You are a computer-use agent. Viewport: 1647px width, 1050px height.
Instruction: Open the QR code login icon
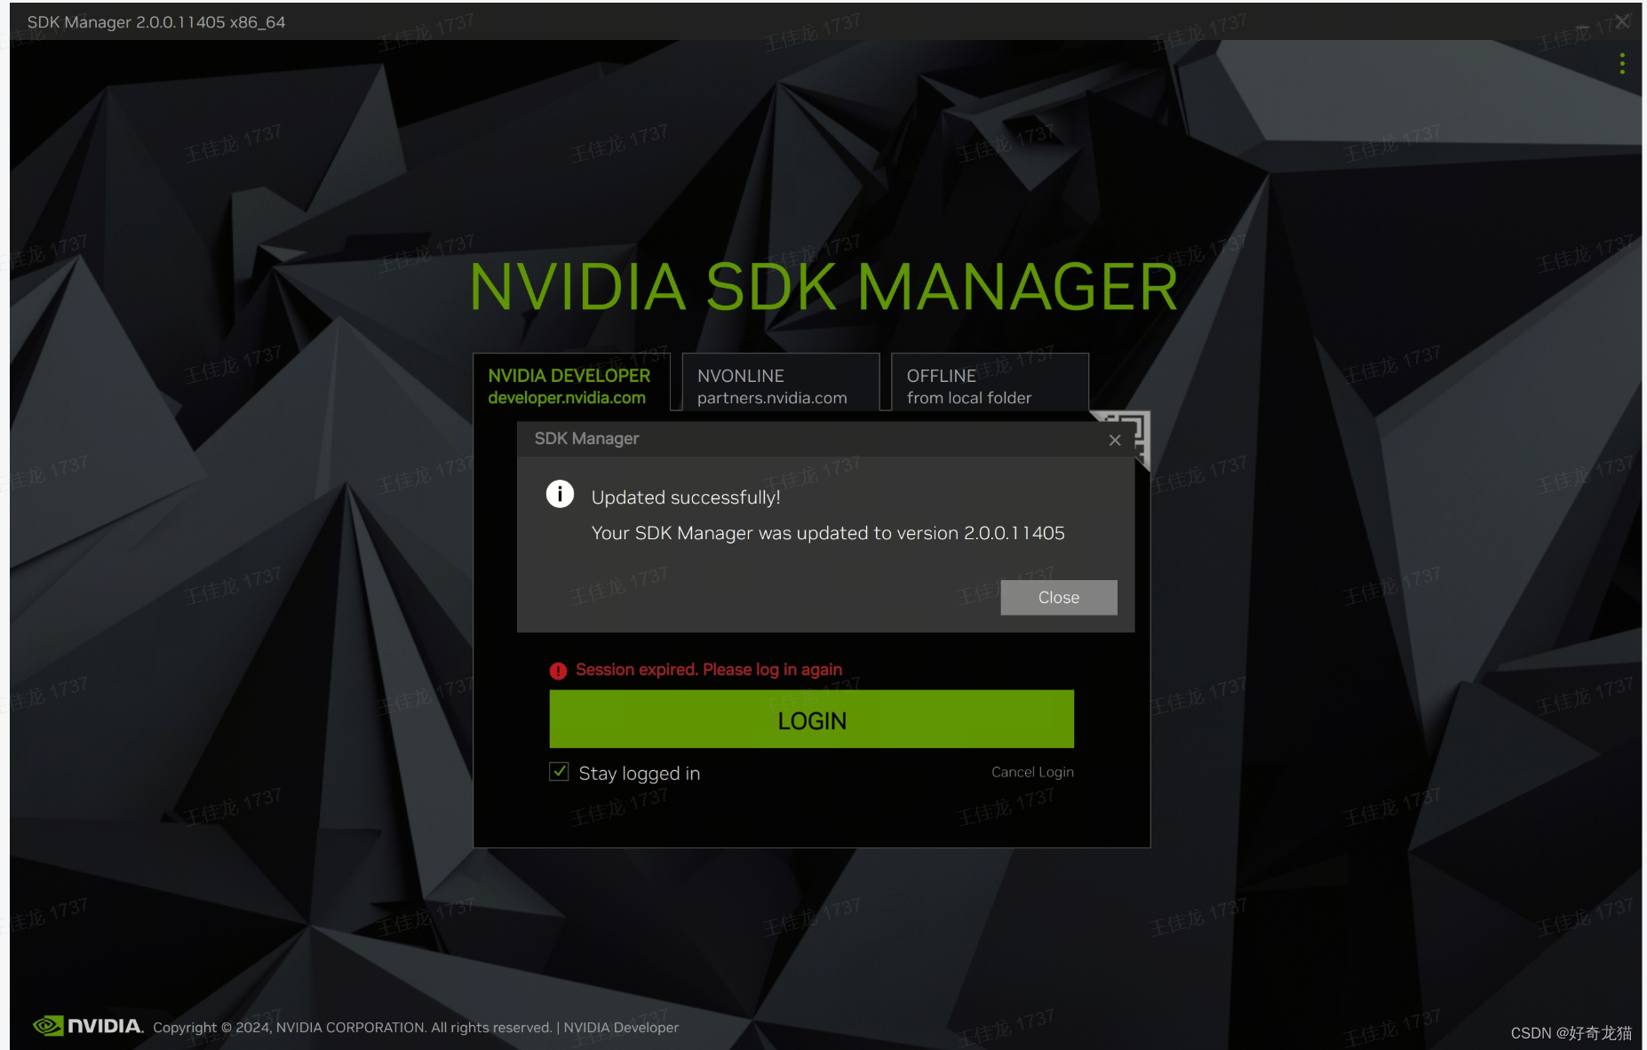pos(1139,426)
